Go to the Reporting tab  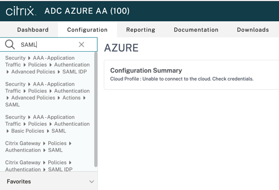pyautogui.click(x=140, y=30)
